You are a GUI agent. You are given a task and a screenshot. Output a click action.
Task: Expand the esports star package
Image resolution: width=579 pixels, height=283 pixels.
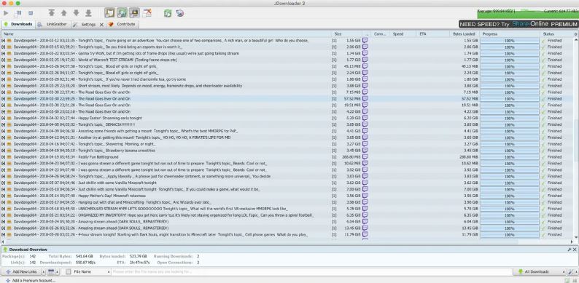pos(4,47)
